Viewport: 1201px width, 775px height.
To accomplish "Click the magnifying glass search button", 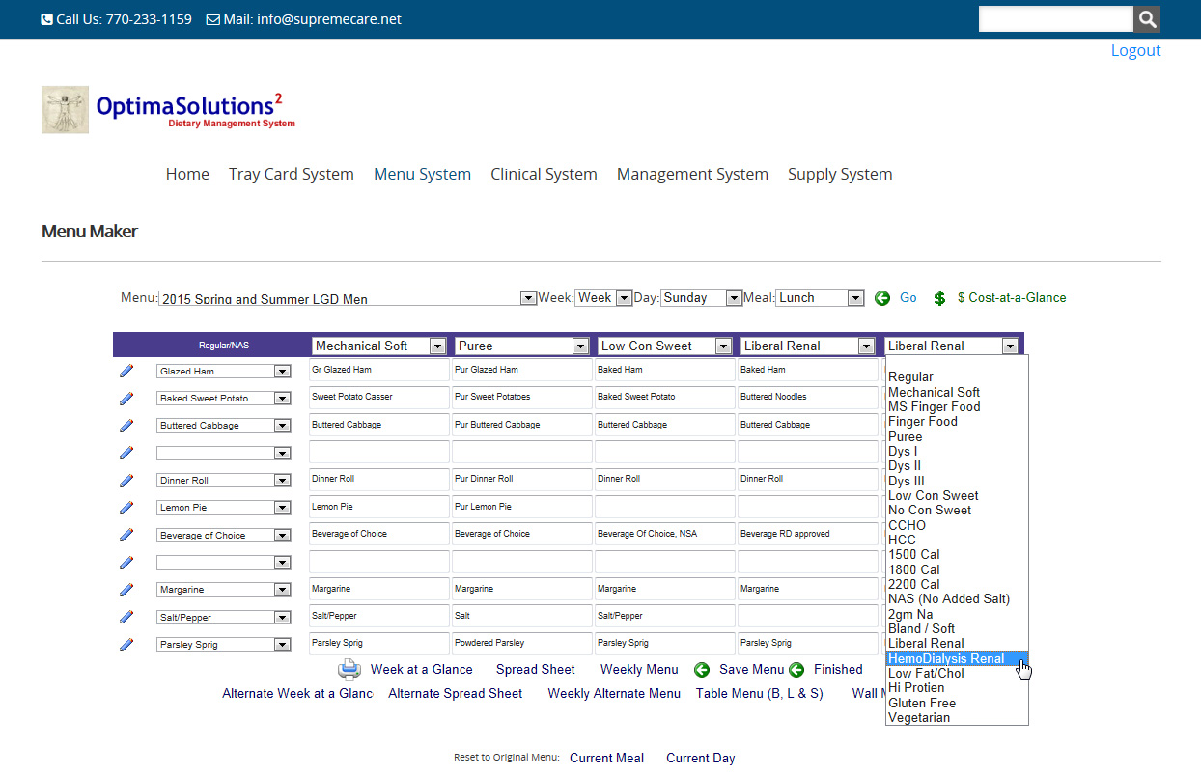I will click(1146, 19).
